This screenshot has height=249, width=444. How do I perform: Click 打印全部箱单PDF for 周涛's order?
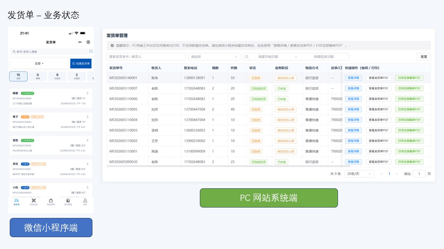point(409,151)
